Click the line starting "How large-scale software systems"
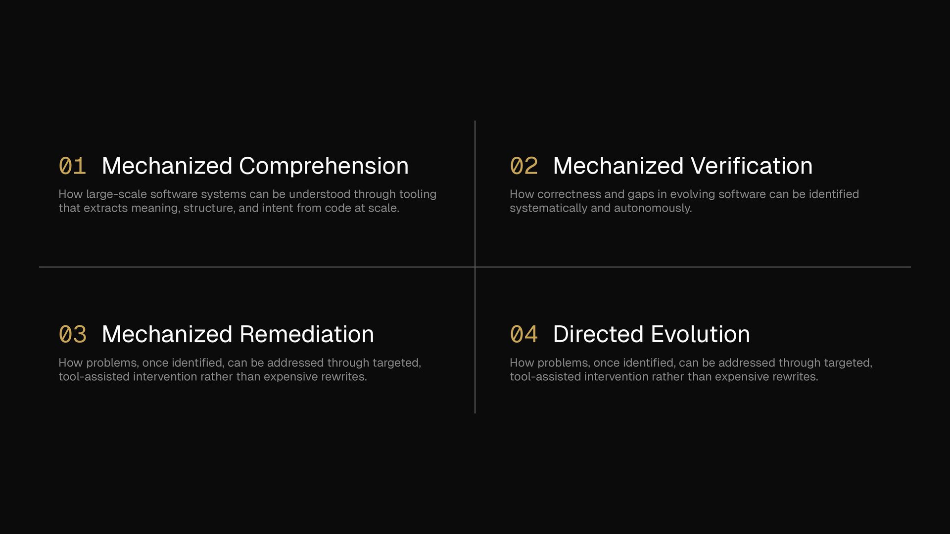950x534 pixels. tap(247, 194)
